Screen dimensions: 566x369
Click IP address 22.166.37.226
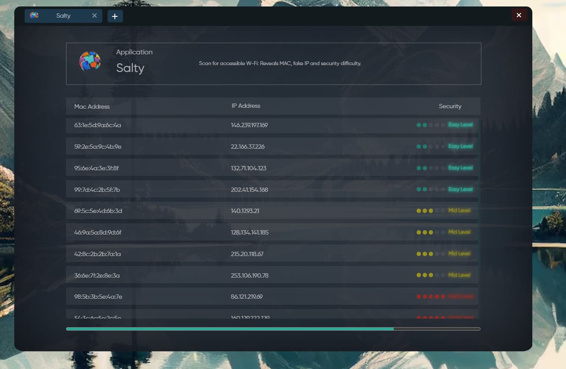point(248,147)
